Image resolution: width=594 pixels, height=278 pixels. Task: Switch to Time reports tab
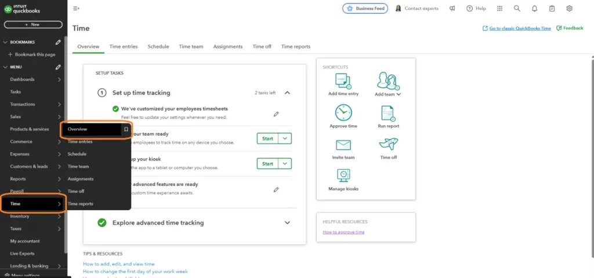click(295, 46)
